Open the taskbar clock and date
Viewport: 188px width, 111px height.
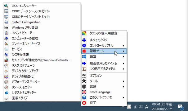click(162, 107)
